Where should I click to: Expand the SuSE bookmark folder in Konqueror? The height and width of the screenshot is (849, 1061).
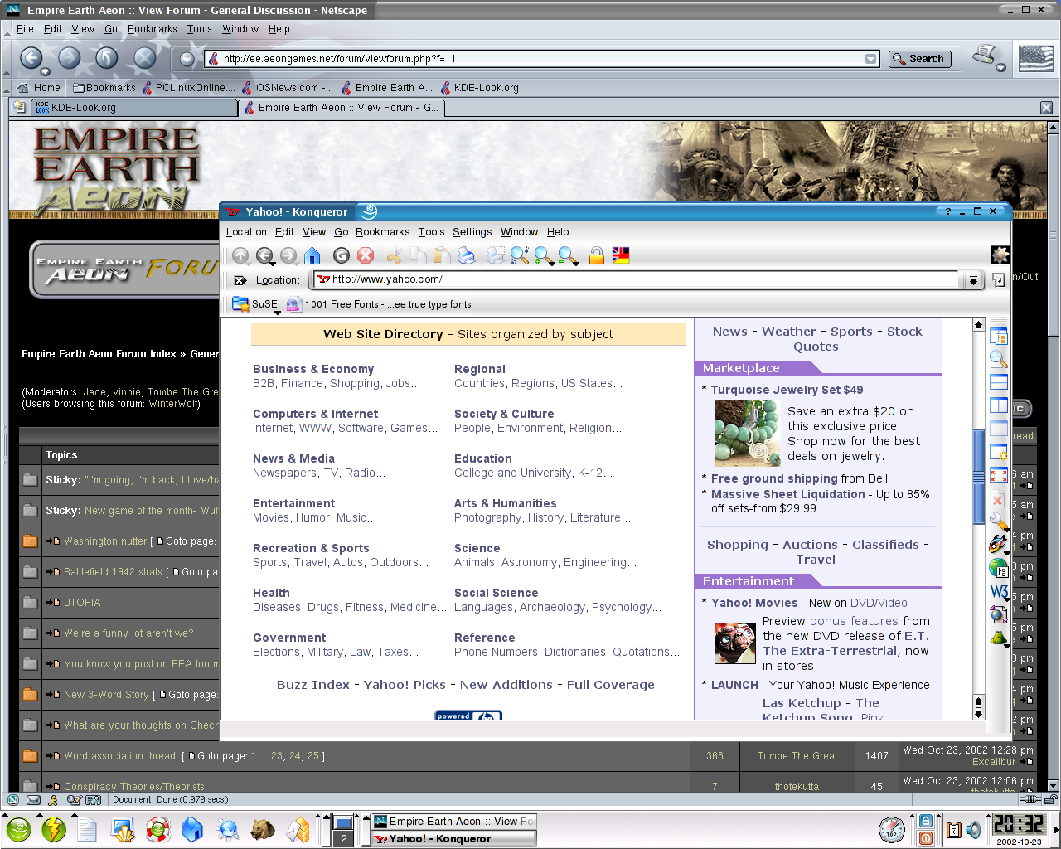(255, 304)
